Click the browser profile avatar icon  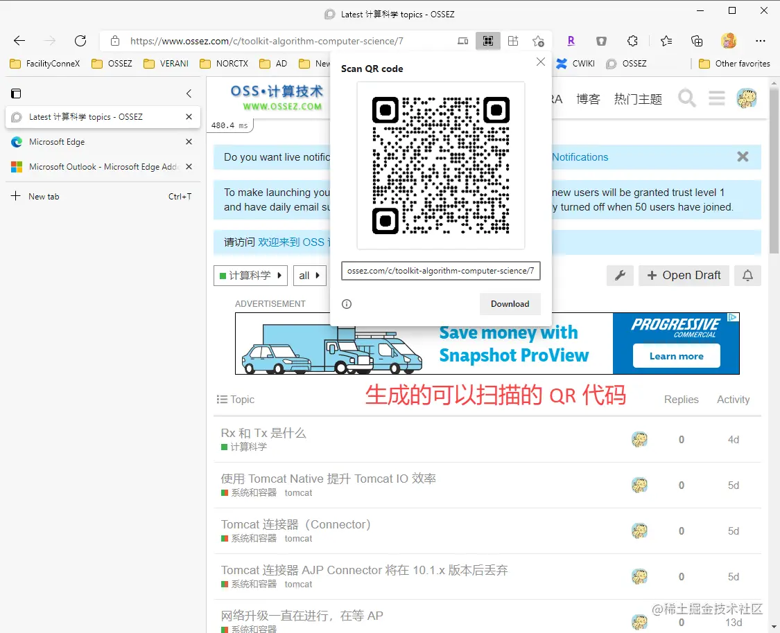coord(729,41)
